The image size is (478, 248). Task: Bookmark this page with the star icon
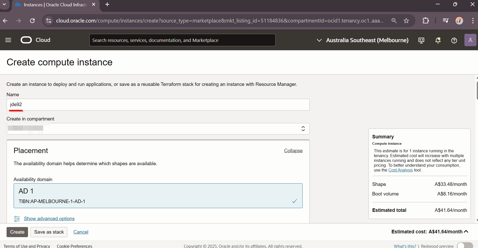(406, 21)
